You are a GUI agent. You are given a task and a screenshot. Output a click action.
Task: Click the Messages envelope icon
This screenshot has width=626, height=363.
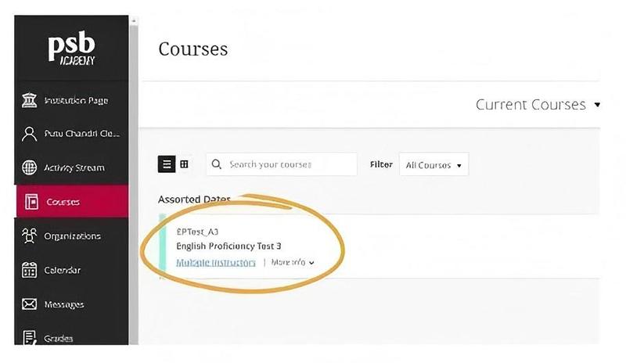pos(30,304)
